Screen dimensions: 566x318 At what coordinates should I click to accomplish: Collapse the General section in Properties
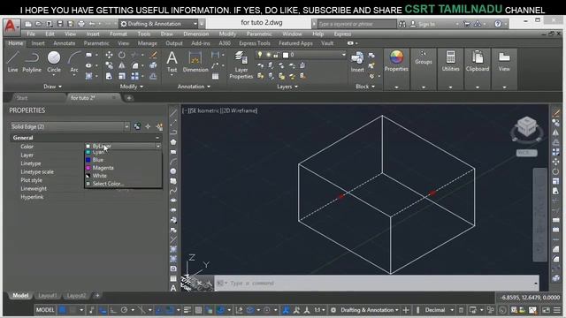[157, 138]
